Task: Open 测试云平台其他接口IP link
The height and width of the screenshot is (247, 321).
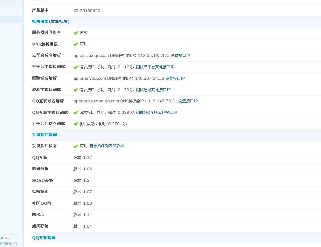Action: click(x=155, y=67)
